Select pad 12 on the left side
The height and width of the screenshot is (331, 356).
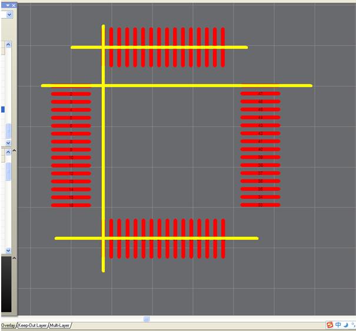point(71,173)
